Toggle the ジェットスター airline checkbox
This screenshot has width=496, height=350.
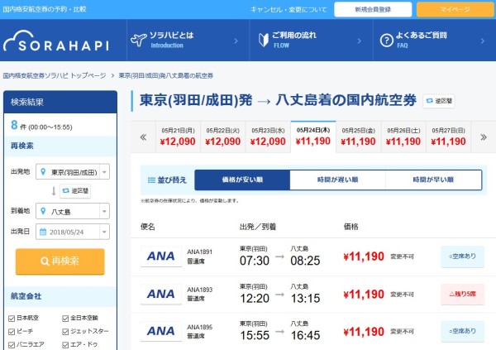tap(65, 332)
